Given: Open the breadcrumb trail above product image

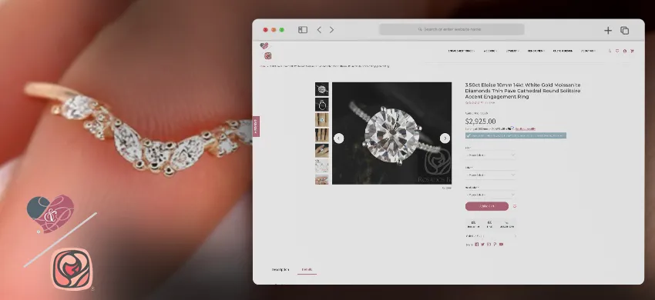Looking at the screenshot, I should click(x=324, y=66).
